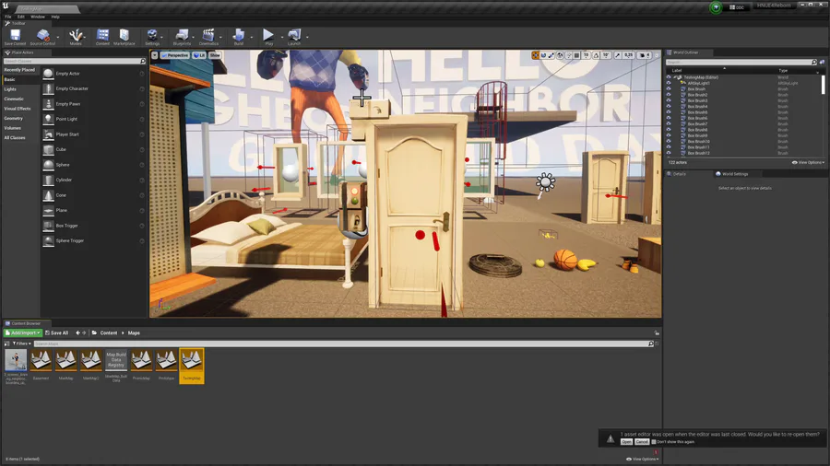Select the Lights category in Place Actors
Screen dimensions: 830x466
[10, 89]
